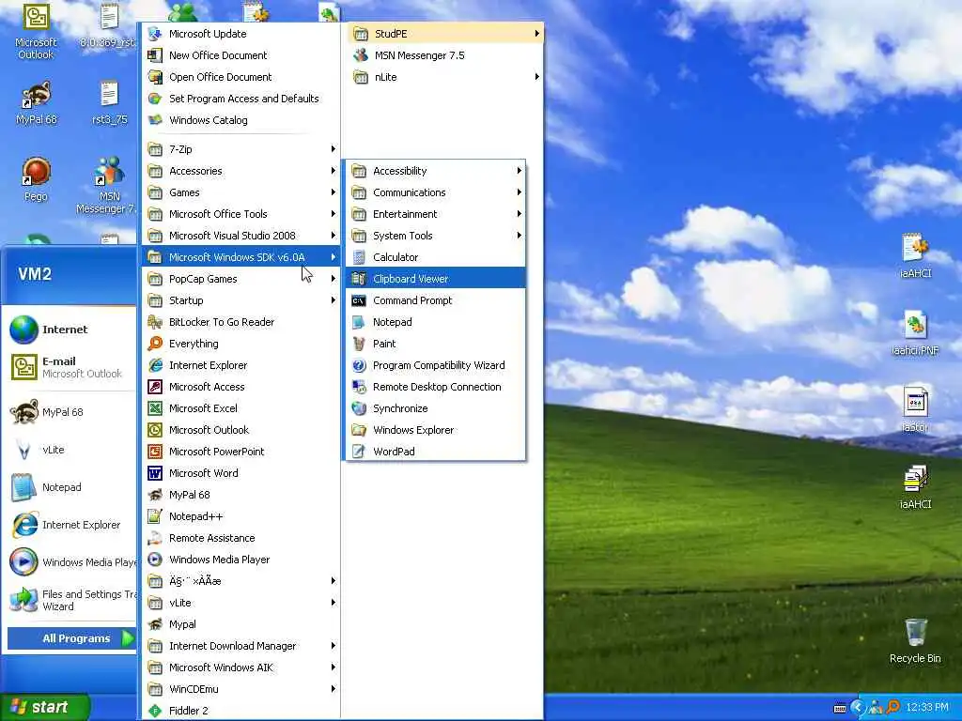Click the MSN Messenger 7.5 menu icon

point(361,55)
